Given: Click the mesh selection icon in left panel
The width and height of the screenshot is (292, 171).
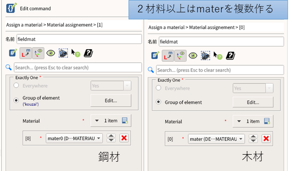Looking at the screenshot, I should pos(63,53).
